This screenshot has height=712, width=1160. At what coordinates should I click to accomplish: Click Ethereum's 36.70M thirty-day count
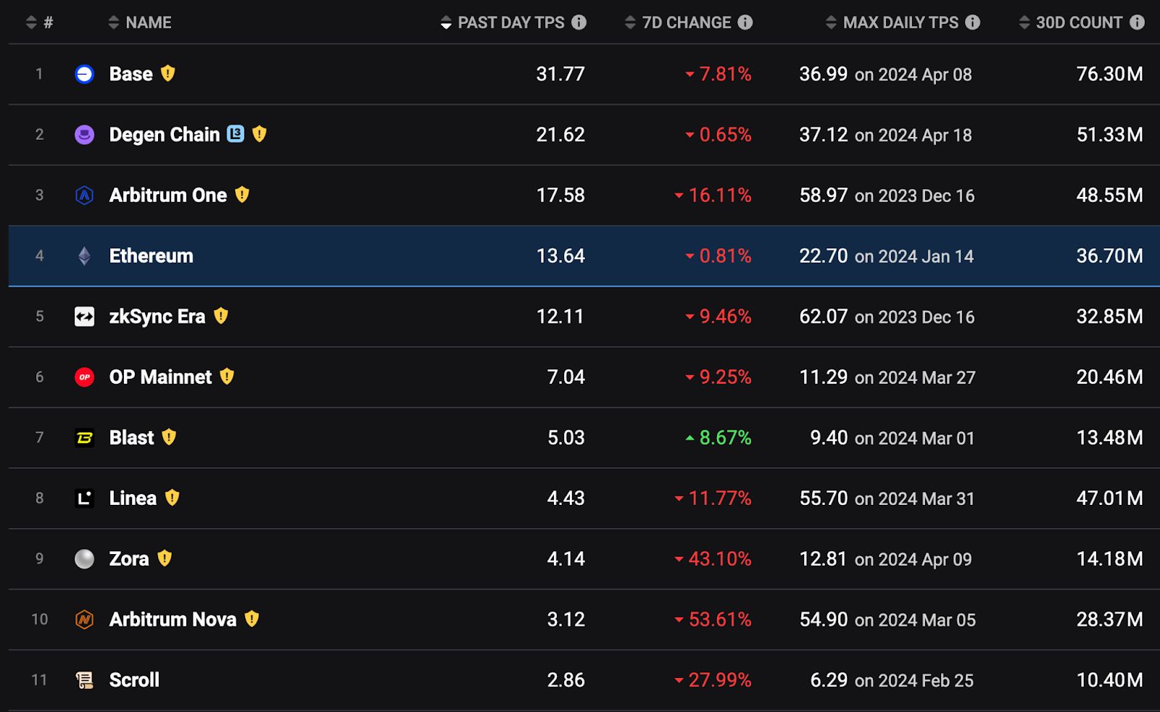1110,256
